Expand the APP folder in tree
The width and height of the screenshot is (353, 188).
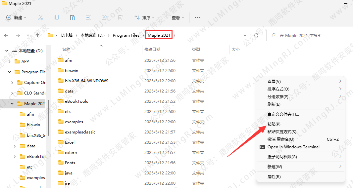pyautogui.click(x=10, y=61)
